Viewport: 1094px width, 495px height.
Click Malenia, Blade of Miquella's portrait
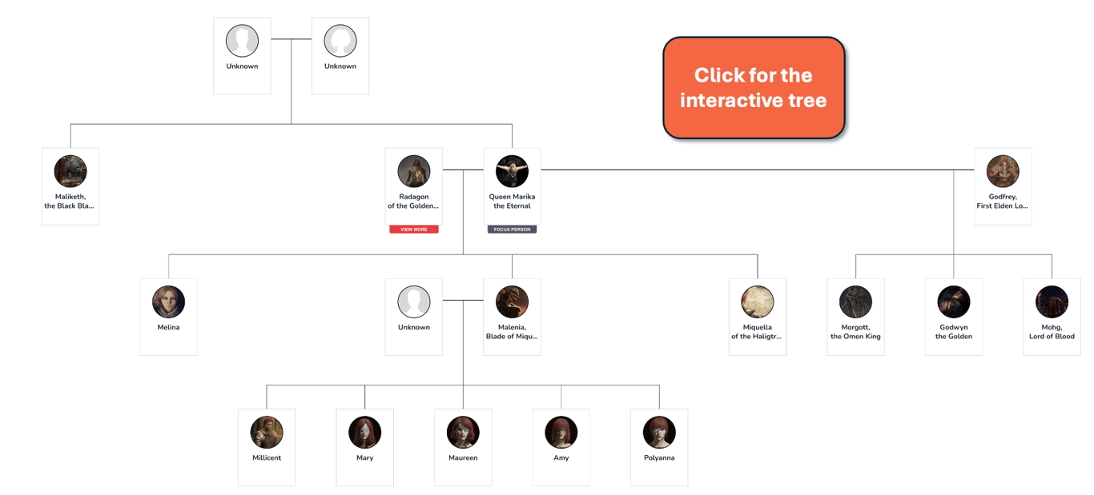point(512,301)
